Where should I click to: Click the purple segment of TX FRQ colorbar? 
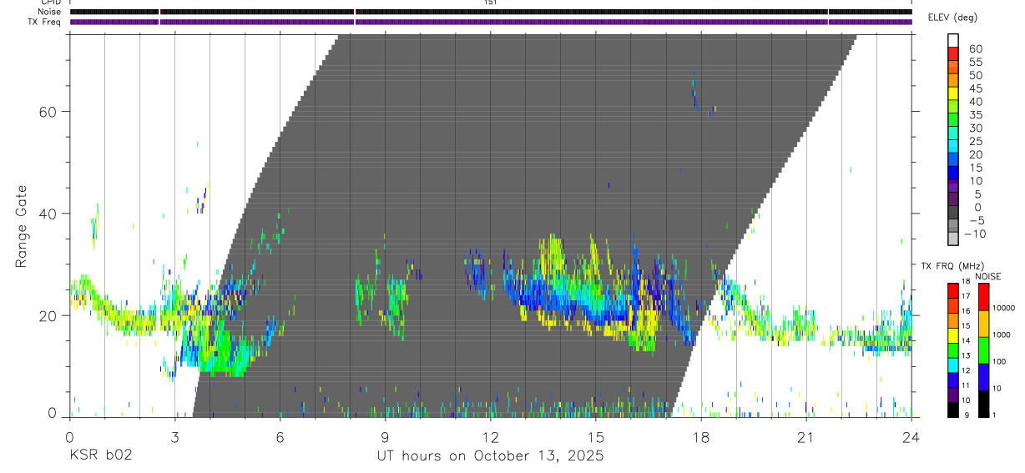coord(953,395)
